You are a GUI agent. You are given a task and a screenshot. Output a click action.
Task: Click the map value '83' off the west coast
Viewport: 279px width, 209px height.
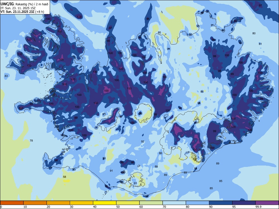(x=6, y=76)
